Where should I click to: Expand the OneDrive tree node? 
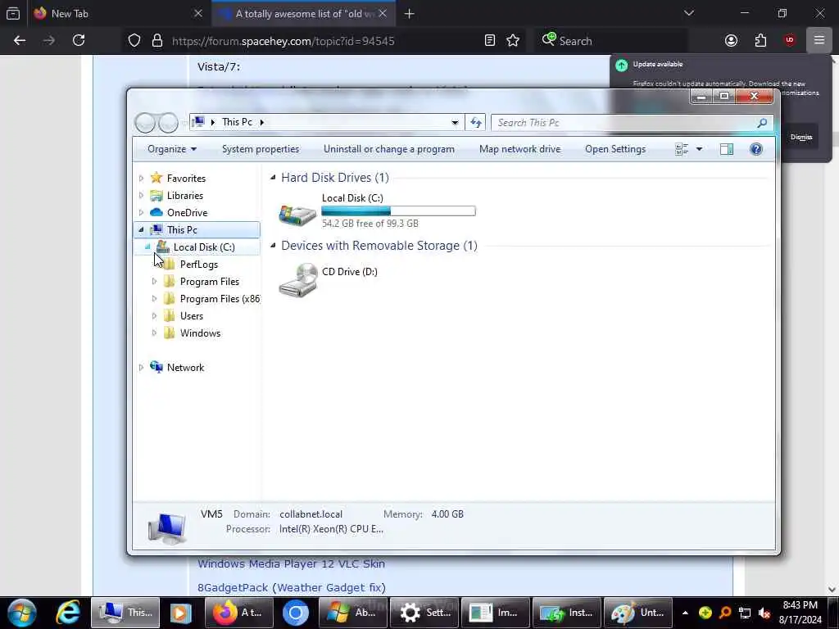141,212
